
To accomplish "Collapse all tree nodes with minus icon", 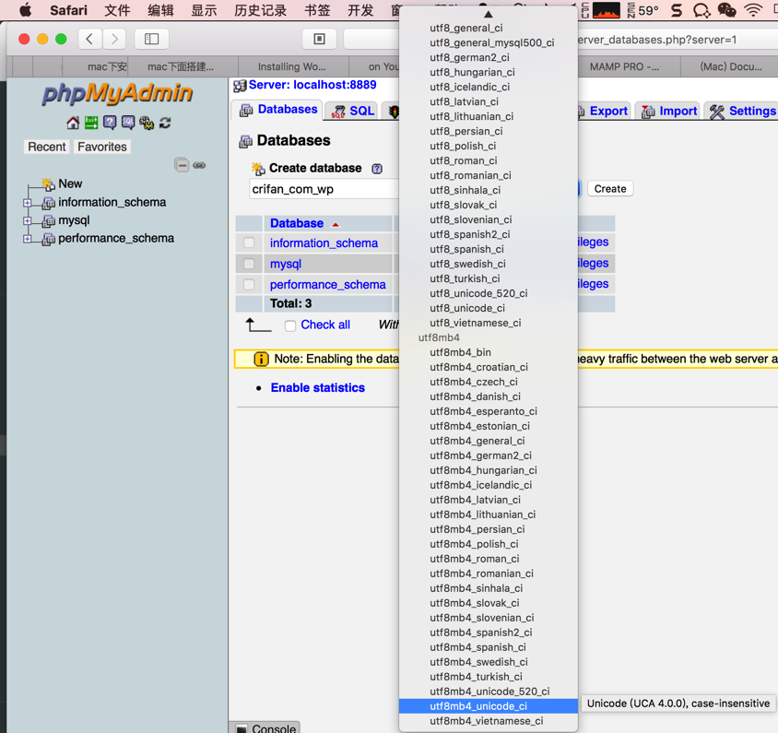I will [x=183, y=165].
